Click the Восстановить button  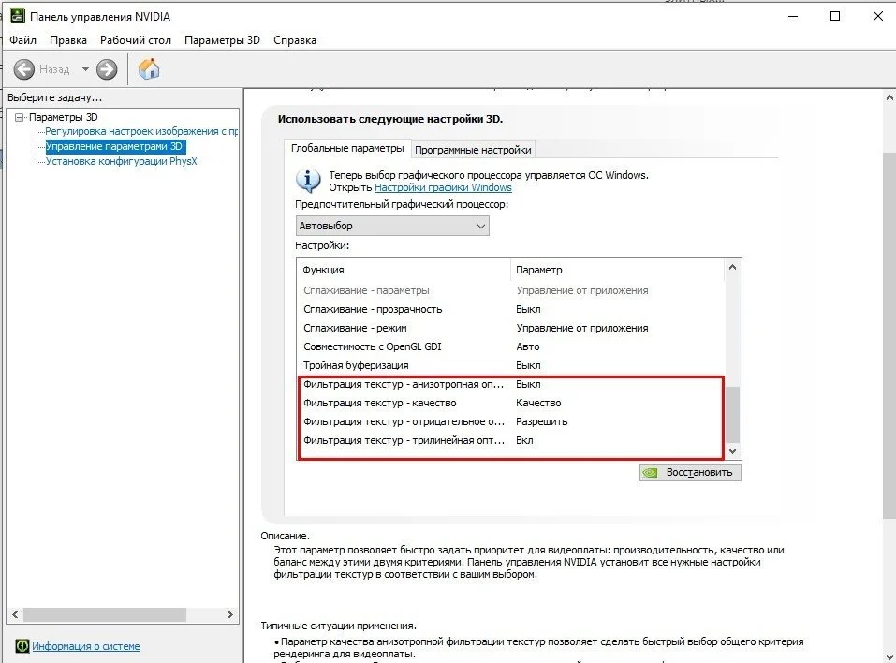point(690,473)
